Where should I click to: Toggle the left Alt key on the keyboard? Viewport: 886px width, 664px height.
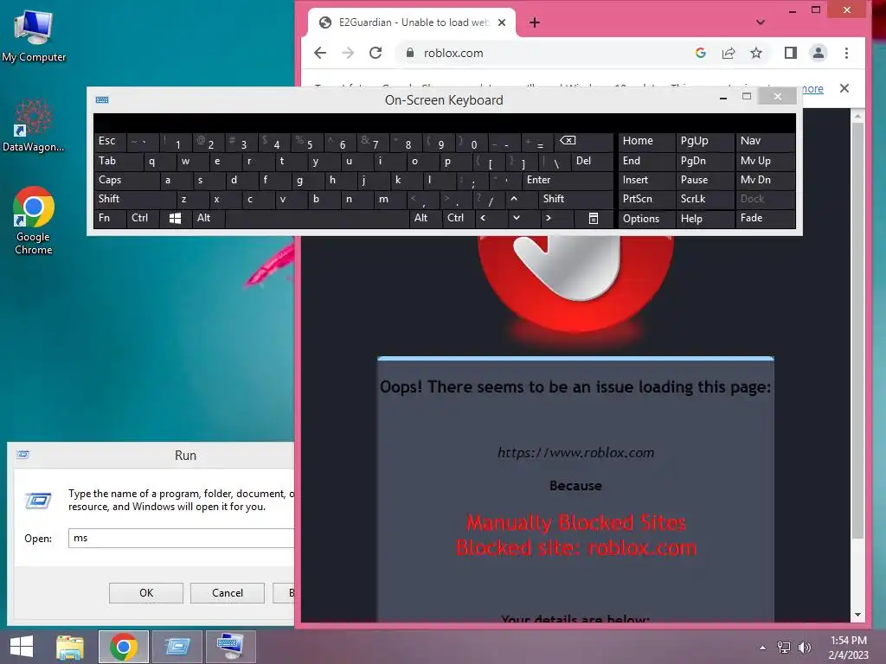[209, 218]
